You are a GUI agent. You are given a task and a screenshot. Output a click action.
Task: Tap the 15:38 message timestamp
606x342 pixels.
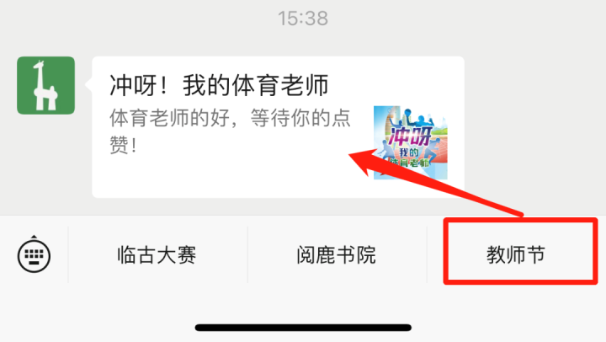[303, 19]
